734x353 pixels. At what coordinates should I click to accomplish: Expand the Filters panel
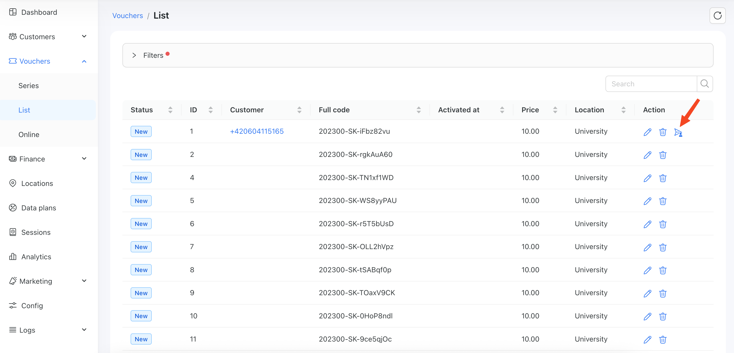[x=134, y=55]
